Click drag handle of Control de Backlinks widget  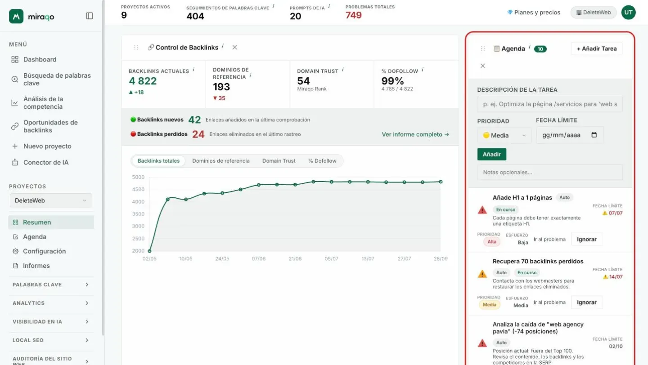coord(136,47)
